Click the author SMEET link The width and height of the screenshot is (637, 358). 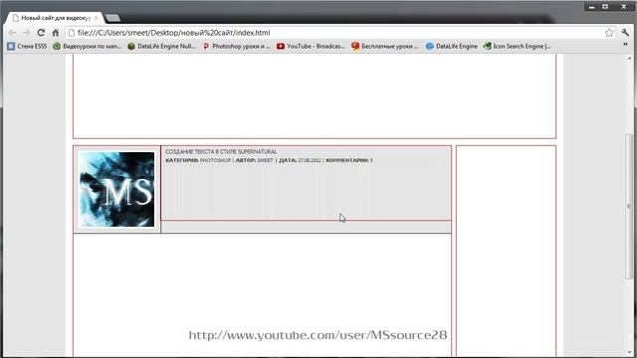[266, 161]
